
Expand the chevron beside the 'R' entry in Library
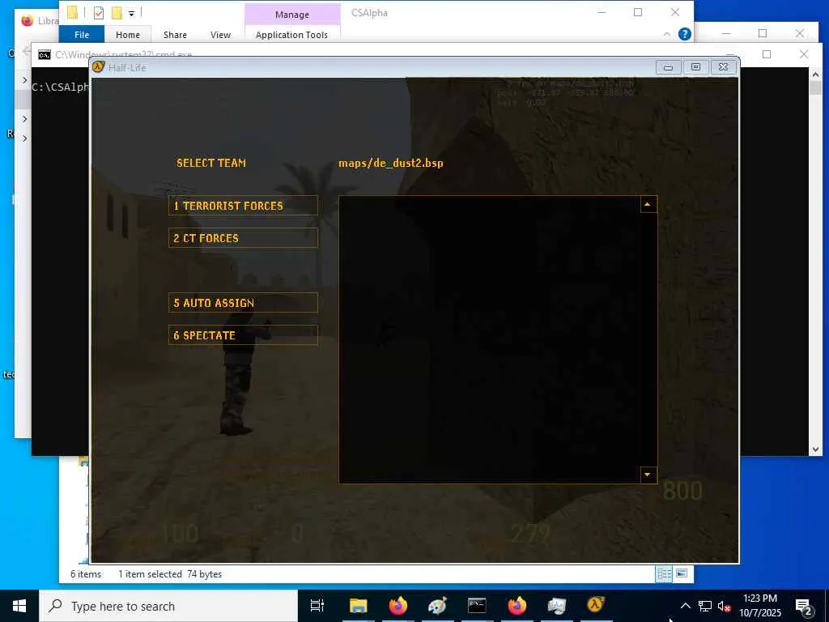(x=25, y=138)
